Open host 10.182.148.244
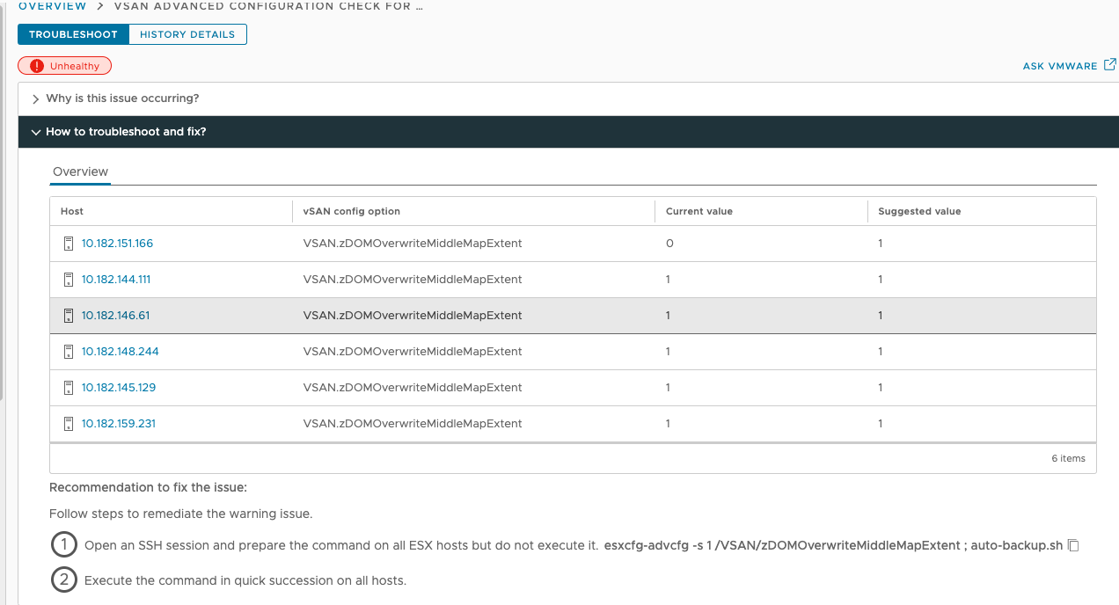 click(x=121, y=352)
